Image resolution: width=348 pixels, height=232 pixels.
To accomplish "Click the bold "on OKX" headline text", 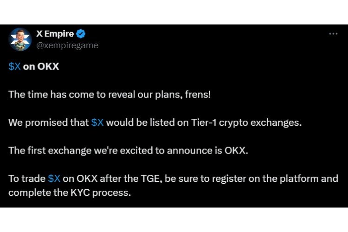I will coord(41,66).
